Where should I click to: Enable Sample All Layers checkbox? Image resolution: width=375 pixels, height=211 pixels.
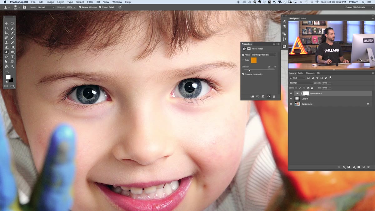click(80, 7)
